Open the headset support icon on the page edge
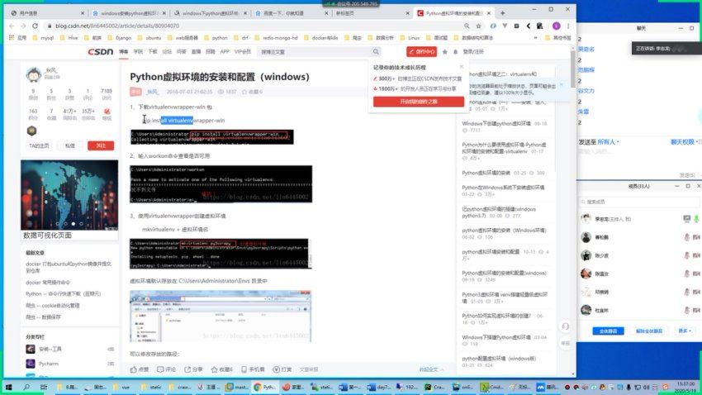The image size is (702, 395). pos(566,326)
